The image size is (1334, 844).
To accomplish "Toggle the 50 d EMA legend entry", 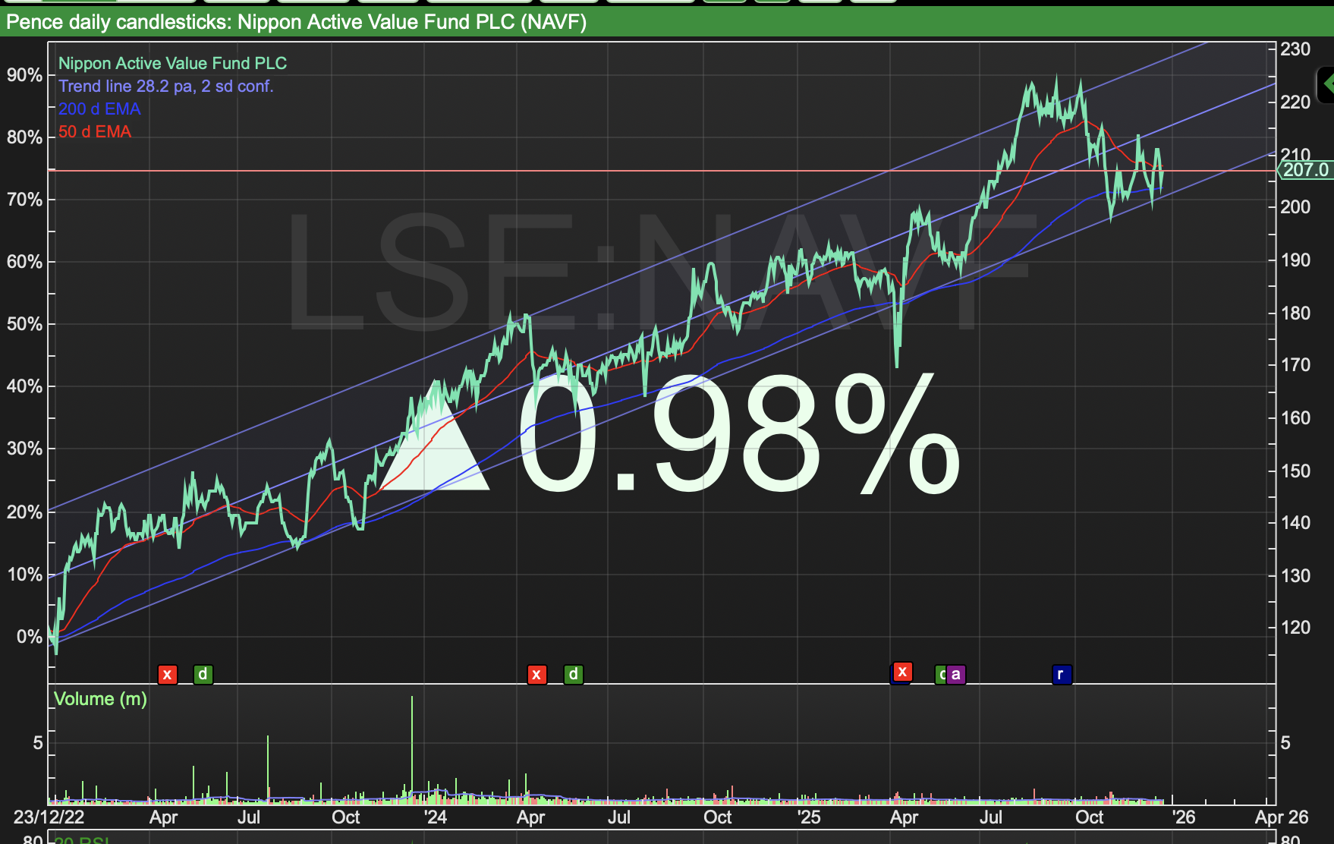I will [x=95, y=132].
